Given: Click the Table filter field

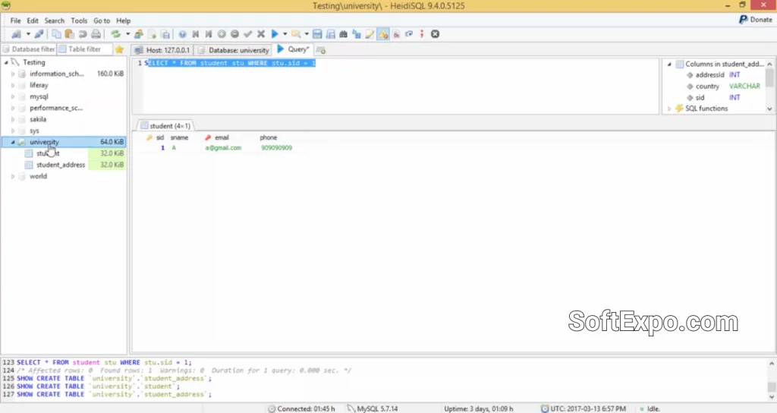Looking at the screenshot, I should pos(85,49).
